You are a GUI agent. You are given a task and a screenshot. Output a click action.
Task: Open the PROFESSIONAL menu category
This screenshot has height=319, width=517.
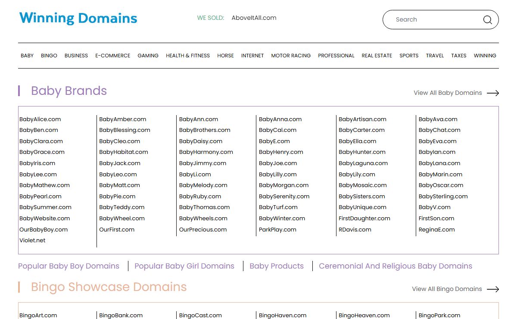point(336,56)
